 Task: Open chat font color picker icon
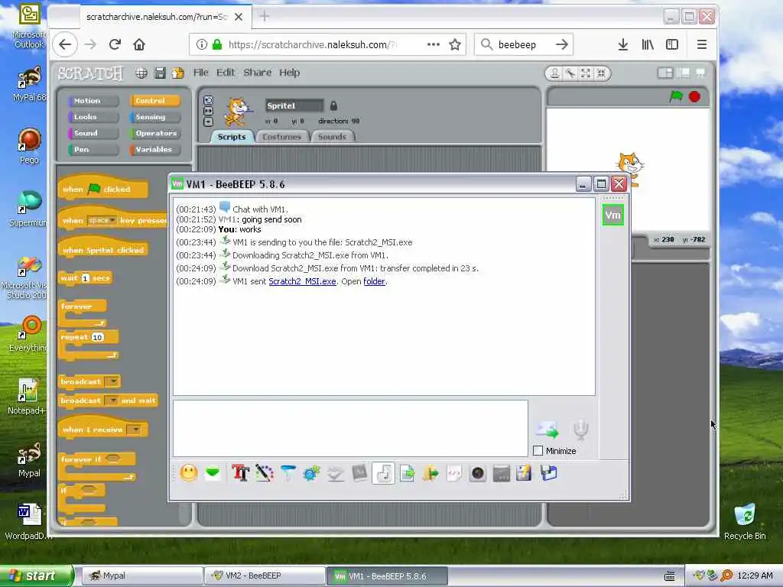pos(264,472)
